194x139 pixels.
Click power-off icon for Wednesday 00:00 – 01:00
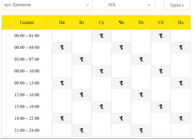click(101, 36)
